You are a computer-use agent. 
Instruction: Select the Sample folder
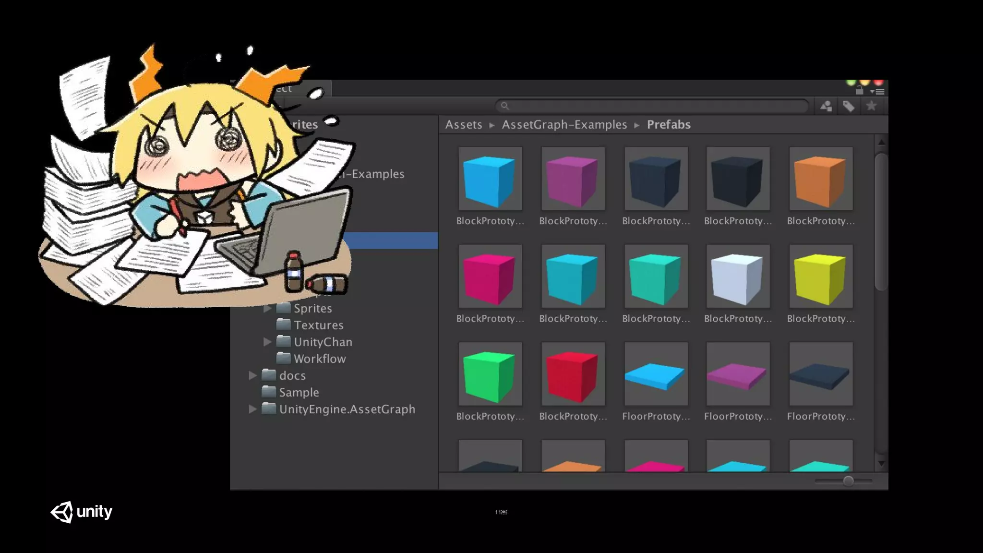(299, 392)
